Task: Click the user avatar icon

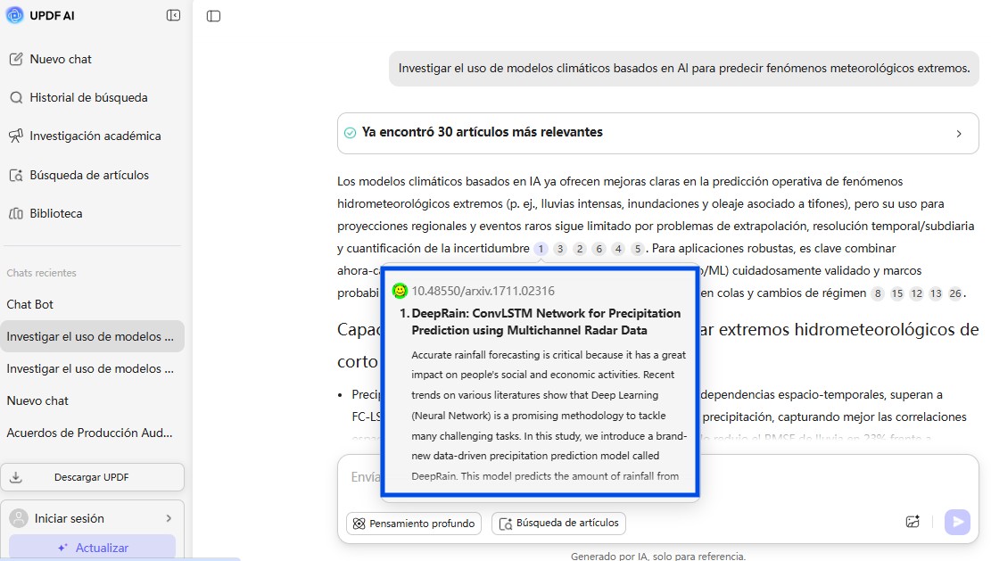Action: (x=19, y=519)
